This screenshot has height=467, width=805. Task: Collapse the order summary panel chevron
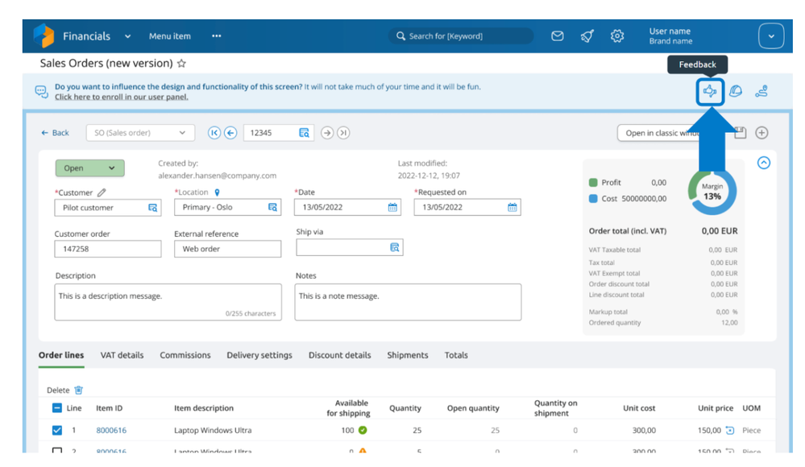pos(764,163)
